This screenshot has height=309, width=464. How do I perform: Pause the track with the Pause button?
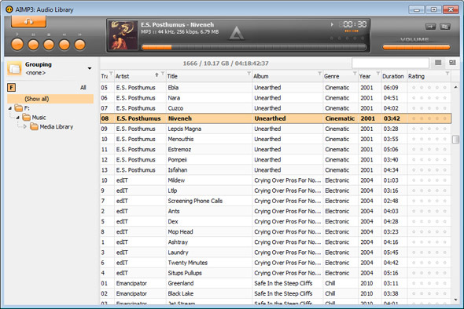[x=33, y=45]
